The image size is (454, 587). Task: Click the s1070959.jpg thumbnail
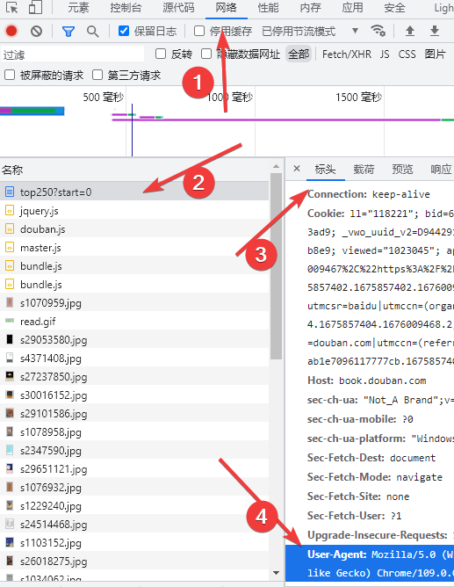(10, 302)
